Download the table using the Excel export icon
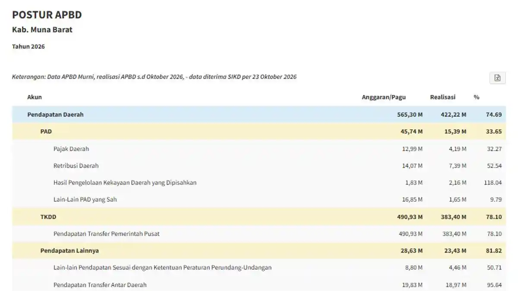This screenshot has width=518, height=291. click(497, 78)
